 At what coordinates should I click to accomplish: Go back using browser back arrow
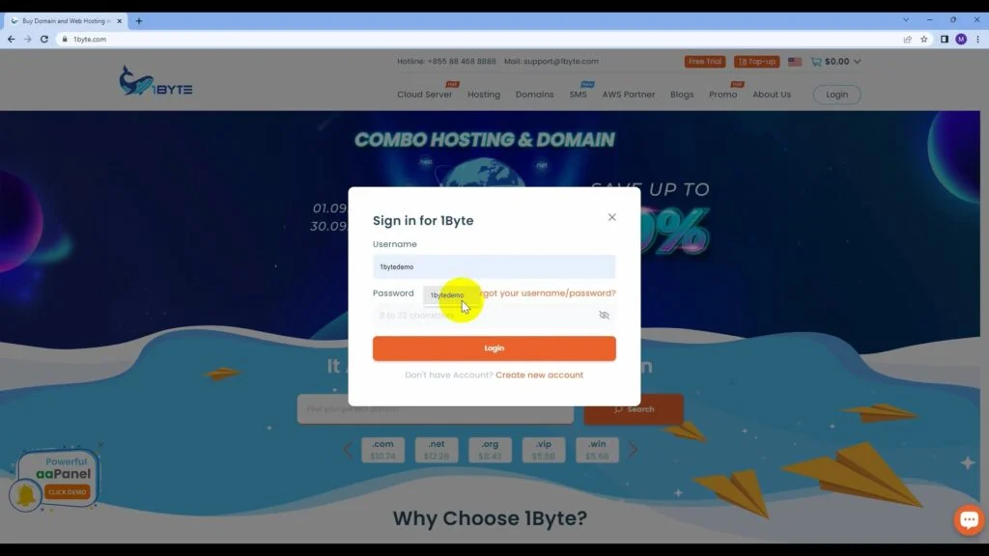pyautogui.click(x=12, y=39)
